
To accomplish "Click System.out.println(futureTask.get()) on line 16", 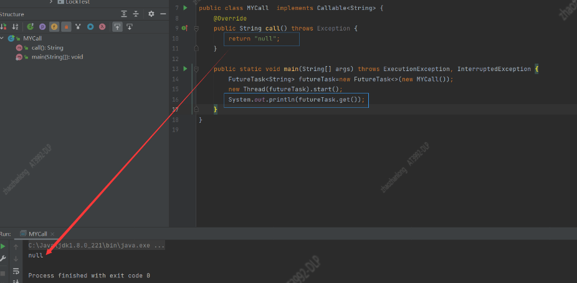I will pyautogui.click(x=297, y=100).
